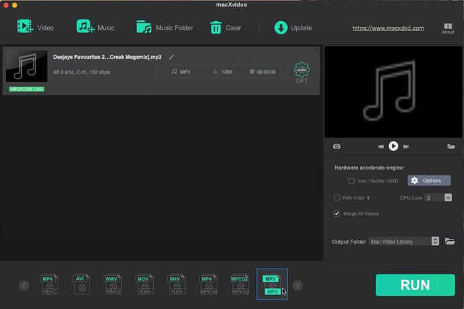464x309 pixels.
Task: Choose the M4V H264 output format
Action: [x=176, y=284]
